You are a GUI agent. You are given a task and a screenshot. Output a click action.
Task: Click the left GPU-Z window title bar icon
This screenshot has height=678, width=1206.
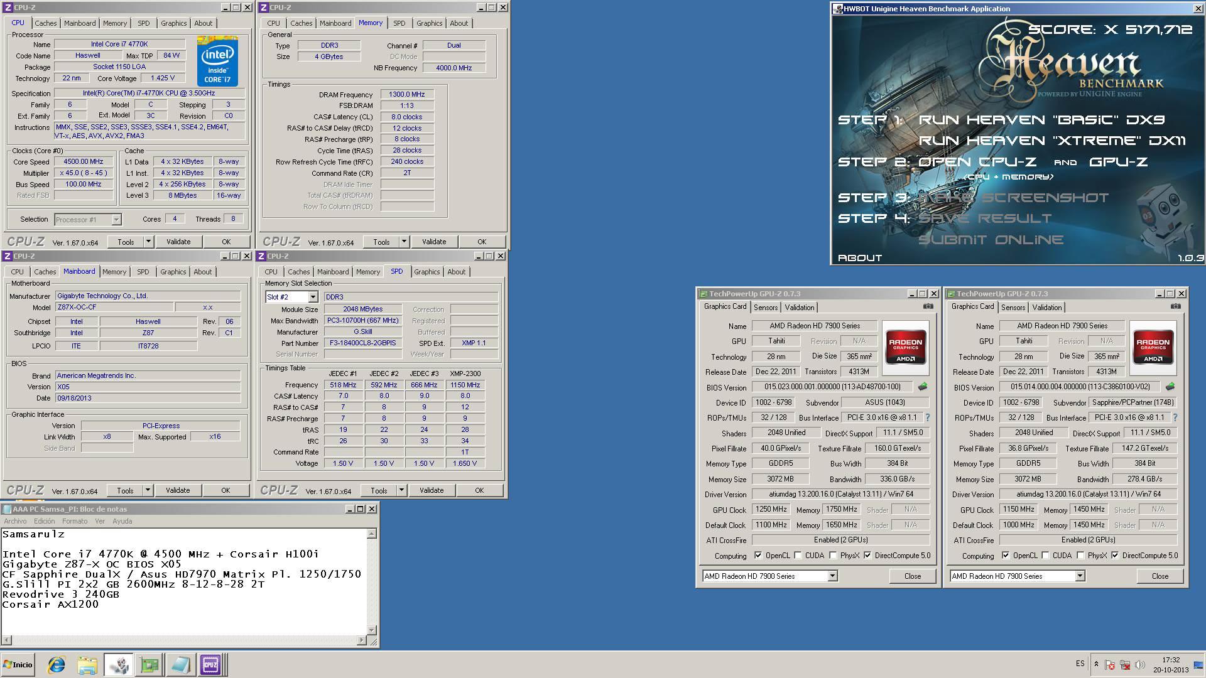(x=703, y=294)
